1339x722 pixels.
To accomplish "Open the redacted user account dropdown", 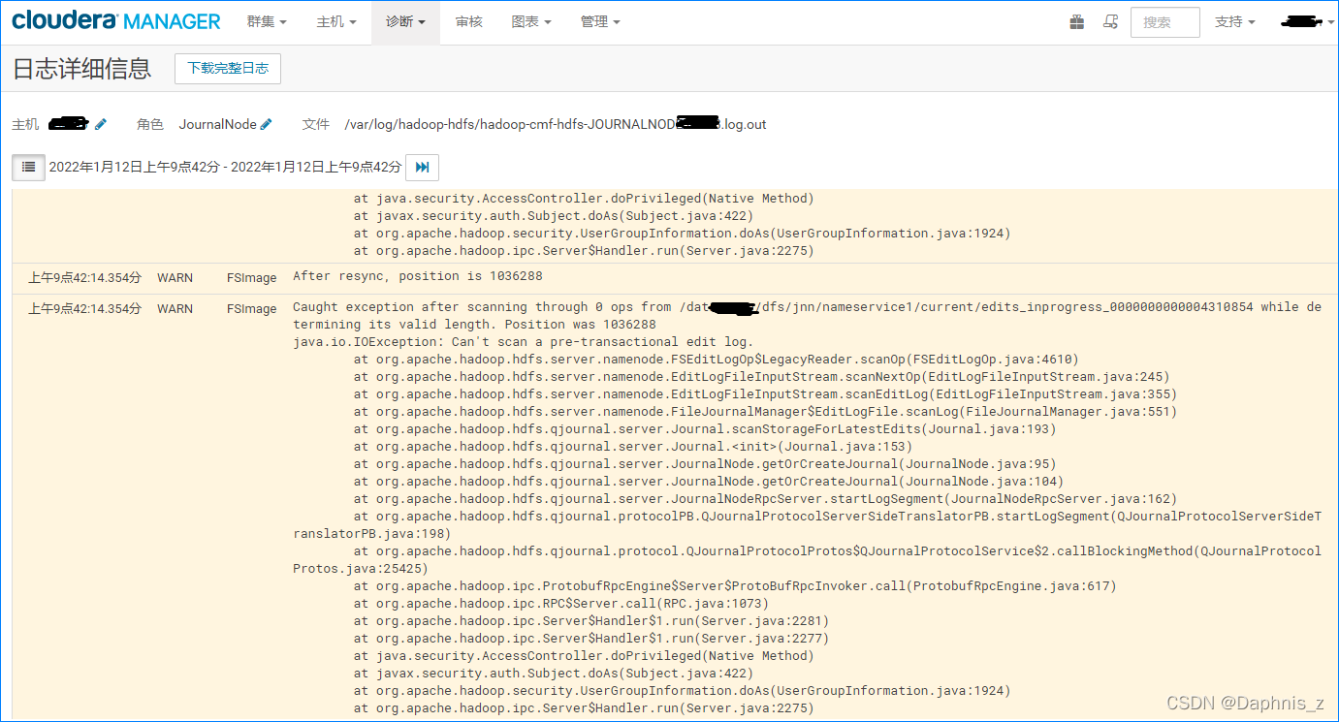I will coord(1307,21).
